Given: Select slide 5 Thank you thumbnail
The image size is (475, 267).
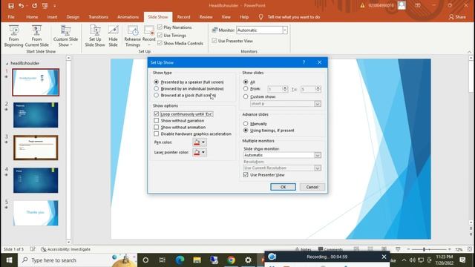Looking at the screenshot, I should coord(36,213).
